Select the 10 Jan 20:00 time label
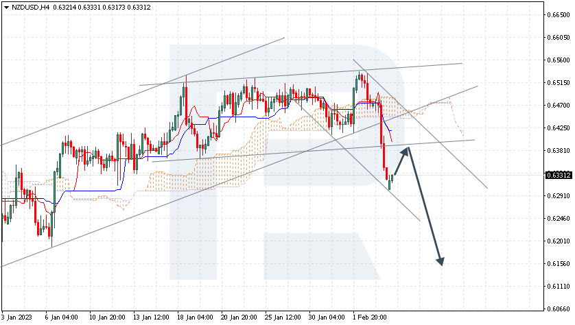Screen dimensions: 575x325 coord(107,318)
